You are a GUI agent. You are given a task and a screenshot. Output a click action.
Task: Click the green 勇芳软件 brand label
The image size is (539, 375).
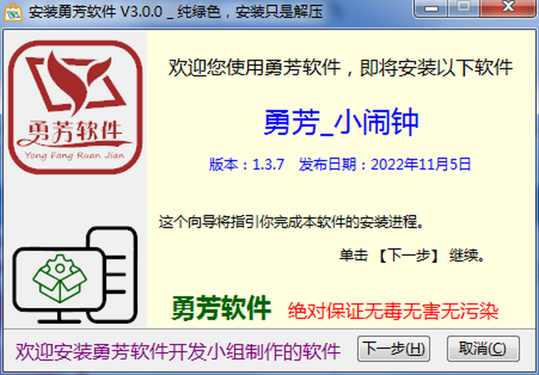pyautogui.click(x=221, y=309)
